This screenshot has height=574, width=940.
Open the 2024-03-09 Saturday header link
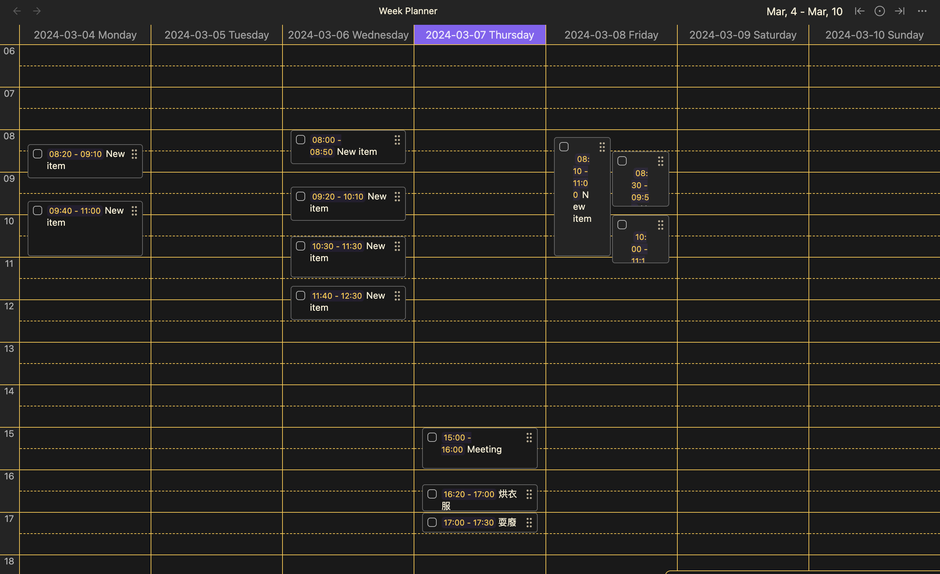point(742,35)
